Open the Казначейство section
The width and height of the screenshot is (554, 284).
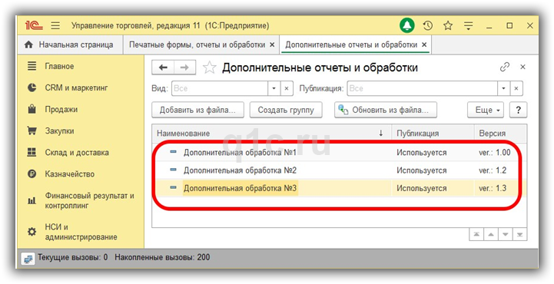coord(81,174)
